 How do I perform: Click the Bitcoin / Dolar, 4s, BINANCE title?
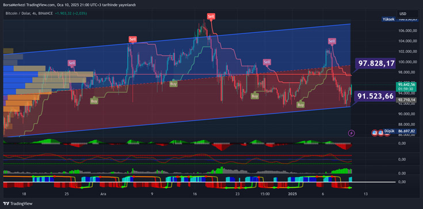click(29, 13)
